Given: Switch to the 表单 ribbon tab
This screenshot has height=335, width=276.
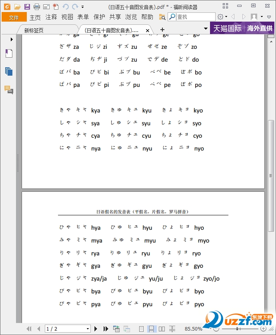Looking at the screenshot, I should [83, 17].
